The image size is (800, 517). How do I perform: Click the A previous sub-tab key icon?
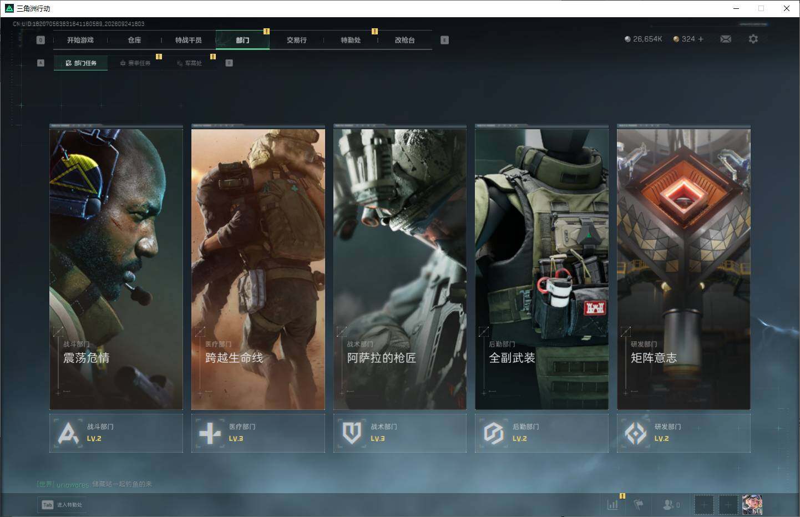click(40, 63)
